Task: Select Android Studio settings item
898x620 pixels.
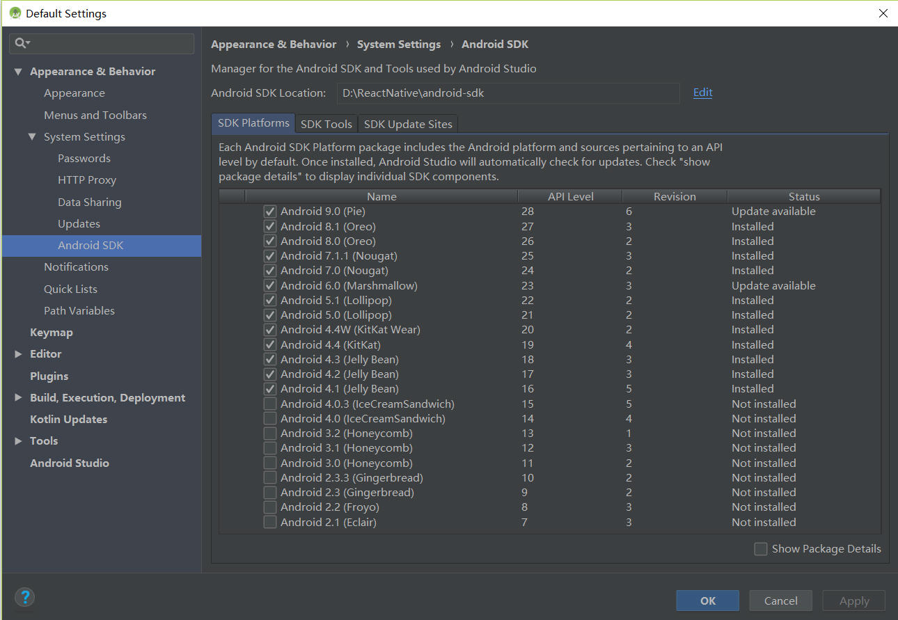Action: pos(70,463)
